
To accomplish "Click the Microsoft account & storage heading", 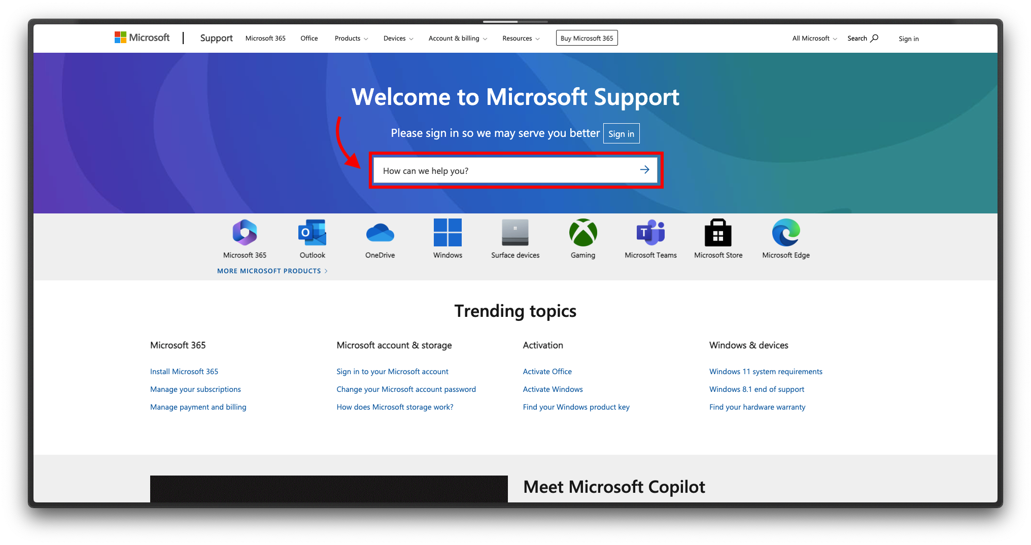I will [x=394, y=345].
